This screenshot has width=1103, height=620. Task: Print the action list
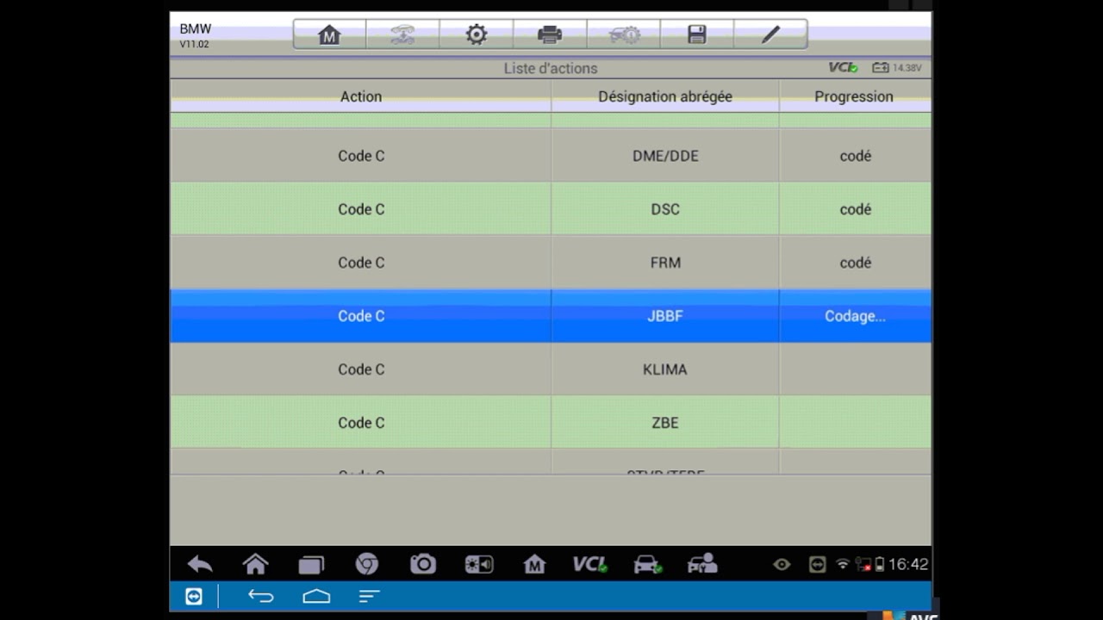[550, 34]
